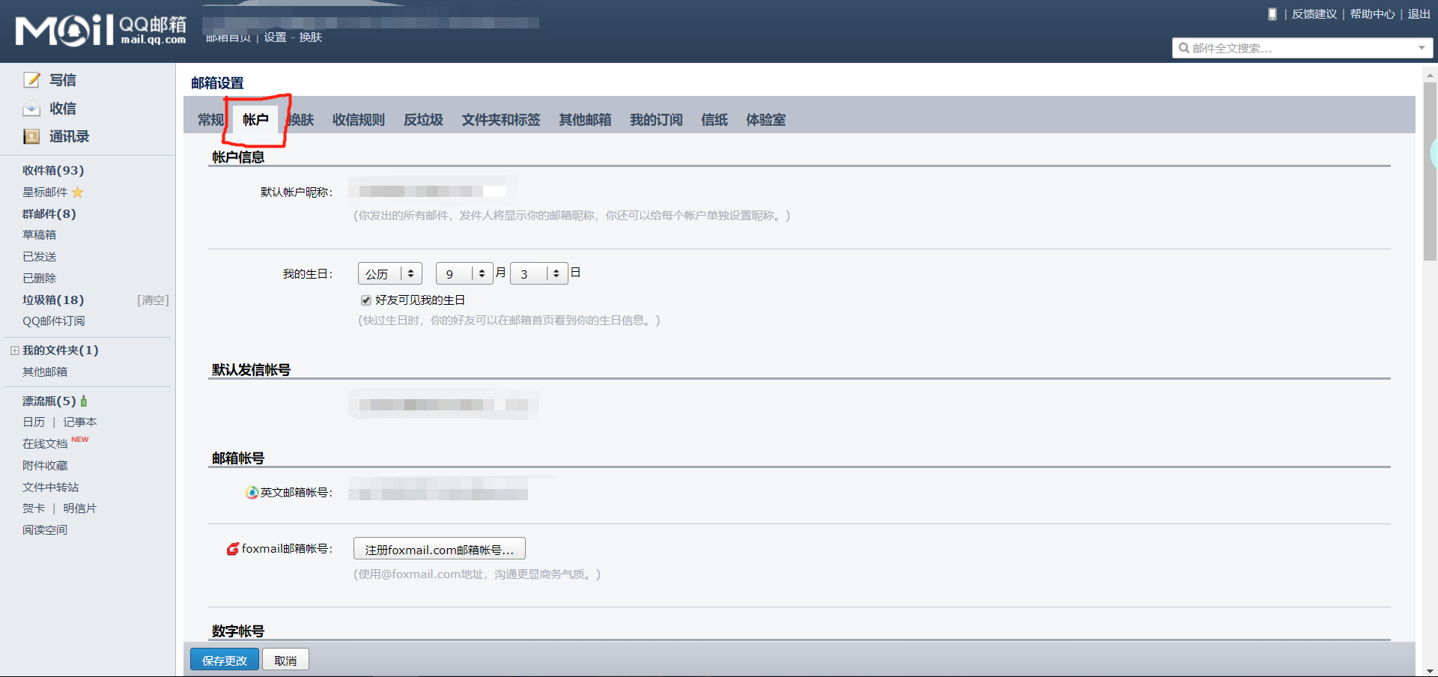Open the search box dropdown arrow

[1422, 48]
